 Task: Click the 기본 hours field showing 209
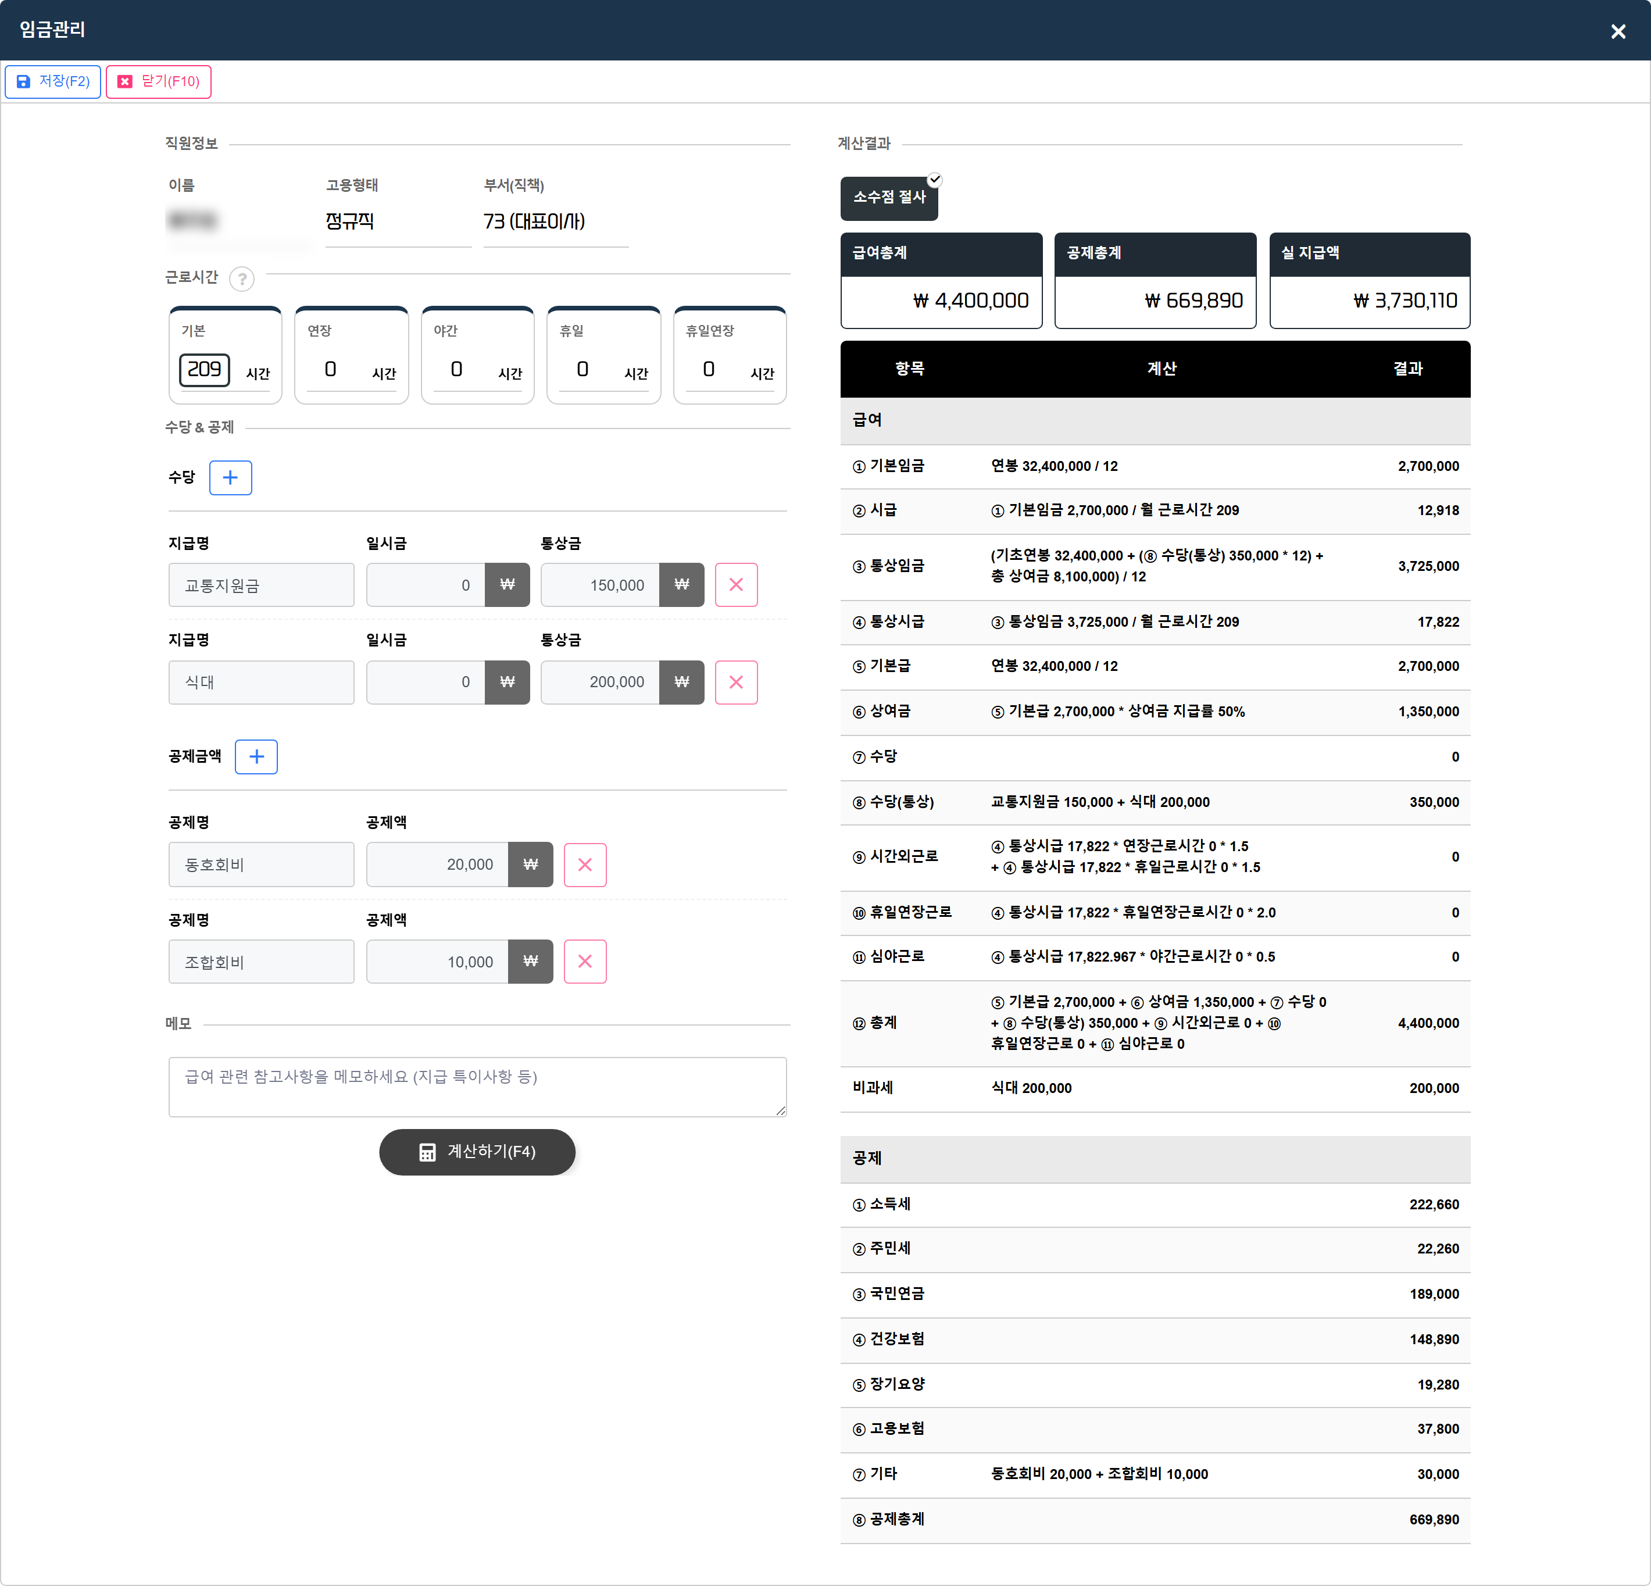(x=204, y=370)
